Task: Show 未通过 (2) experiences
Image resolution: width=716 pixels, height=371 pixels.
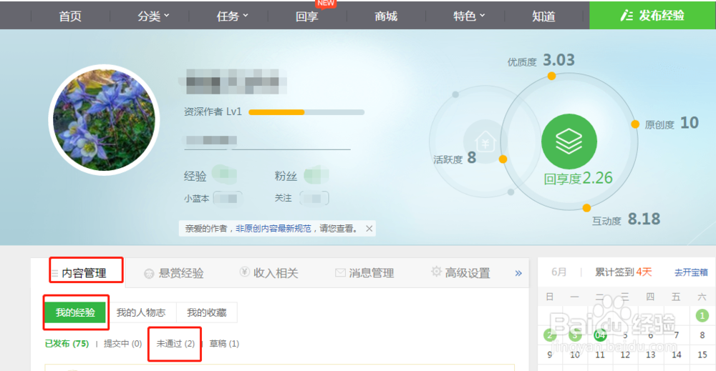Action: pyautogui.click(x=175, y=344)
